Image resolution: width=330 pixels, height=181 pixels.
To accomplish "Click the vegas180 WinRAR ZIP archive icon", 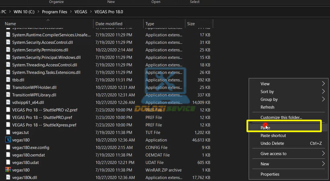I will [8, 170].
